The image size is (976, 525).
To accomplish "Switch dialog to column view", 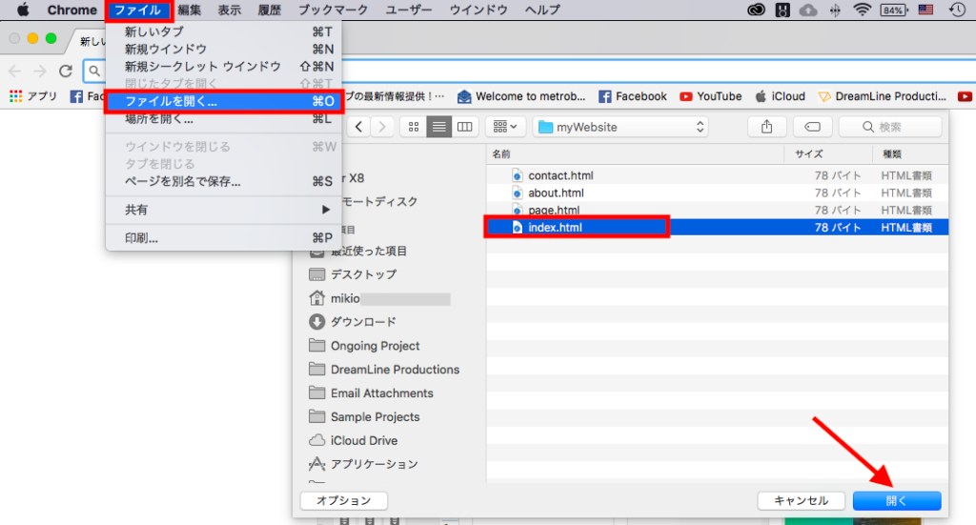I will coord(464,127).
